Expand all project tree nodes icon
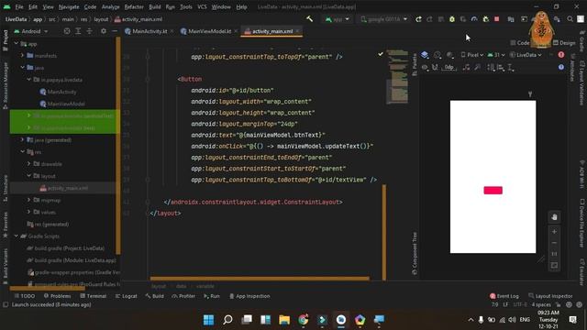The image size is (587, 330). coord(78,31)
